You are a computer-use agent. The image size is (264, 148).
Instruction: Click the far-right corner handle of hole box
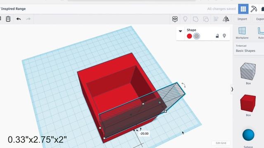(x=165, y=111)
